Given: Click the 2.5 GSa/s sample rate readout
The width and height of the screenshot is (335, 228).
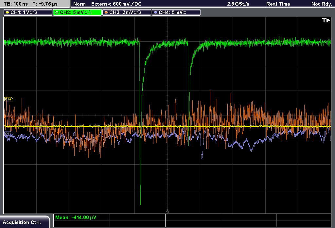Looking at the screenshot, I should pyautogui.click(x=238, y=4).
